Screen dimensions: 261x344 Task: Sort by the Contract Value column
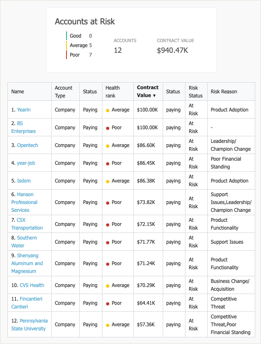coord(147,91)
